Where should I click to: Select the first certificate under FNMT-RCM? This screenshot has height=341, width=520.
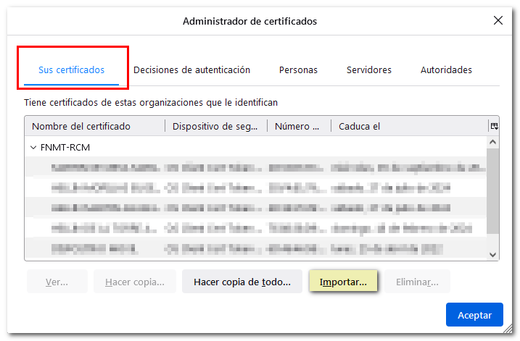point(254,167)
